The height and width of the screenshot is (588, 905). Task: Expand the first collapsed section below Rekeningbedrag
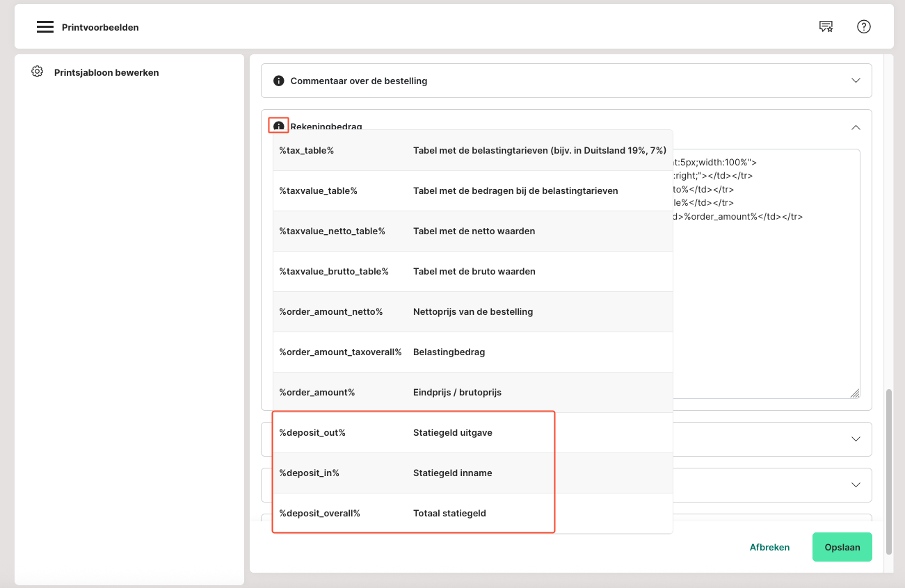tap(856, 439)
